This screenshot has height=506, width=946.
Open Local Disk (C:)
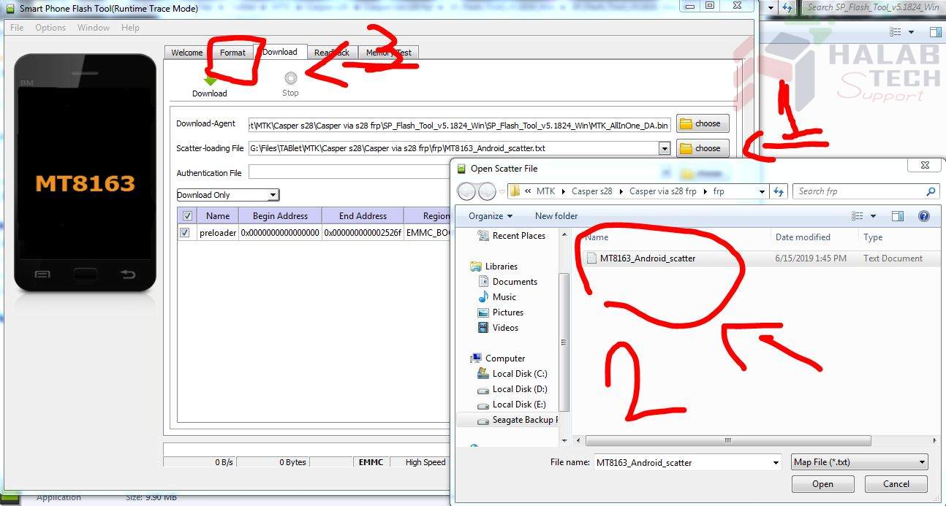pyautogui.click(x=512, y=374)
